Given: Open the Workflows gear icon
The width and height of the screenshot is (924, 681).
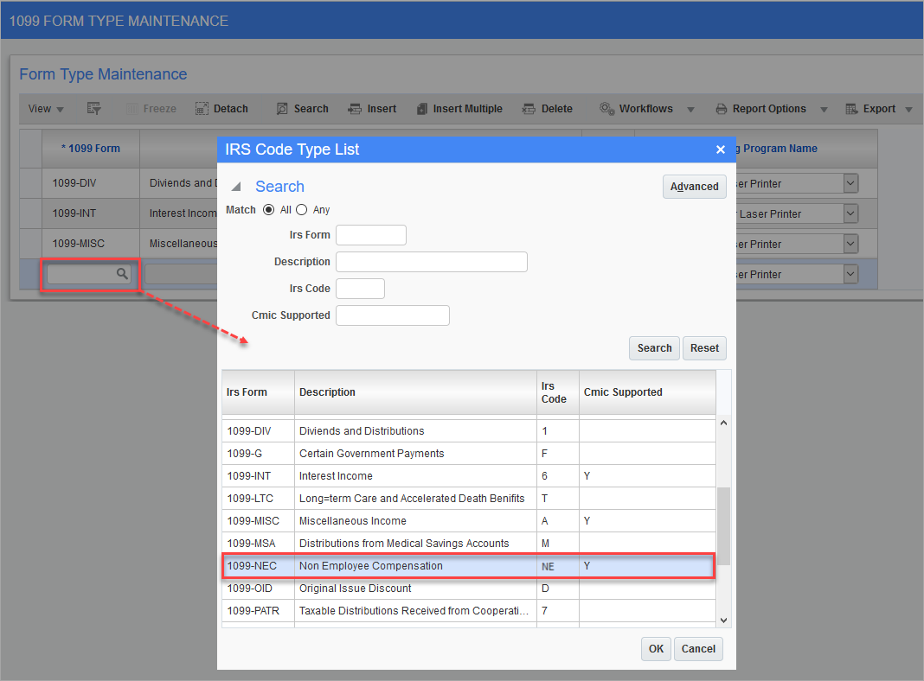Looking at the screenshot, I should pyautogui.click(x=607, y=108).
